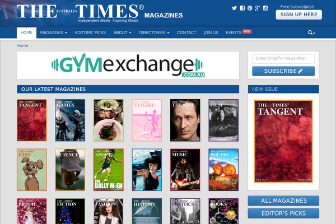Click the SIGN UP HERE button
Image resolution: width=336 pixels, height=224 pixels.
298,15
